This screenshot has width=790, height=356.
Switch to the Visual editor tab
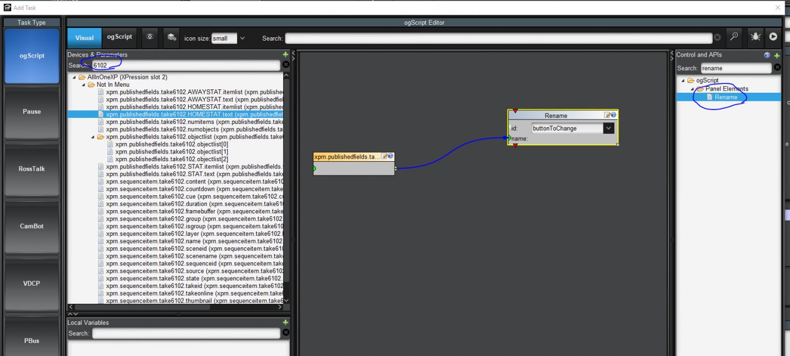click(84, 37)
